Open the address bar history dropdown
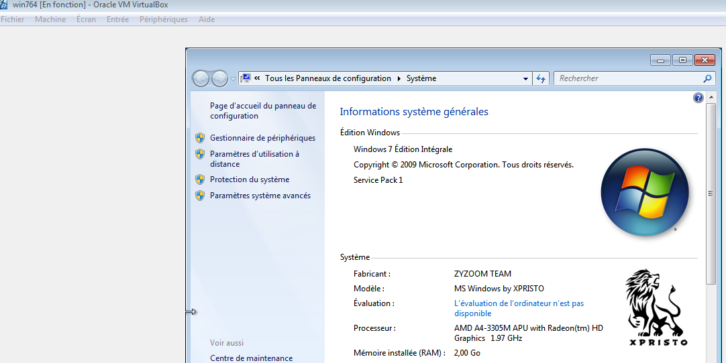Image resolution: width=726 pixels, height=363 pixels. point(525,78)
